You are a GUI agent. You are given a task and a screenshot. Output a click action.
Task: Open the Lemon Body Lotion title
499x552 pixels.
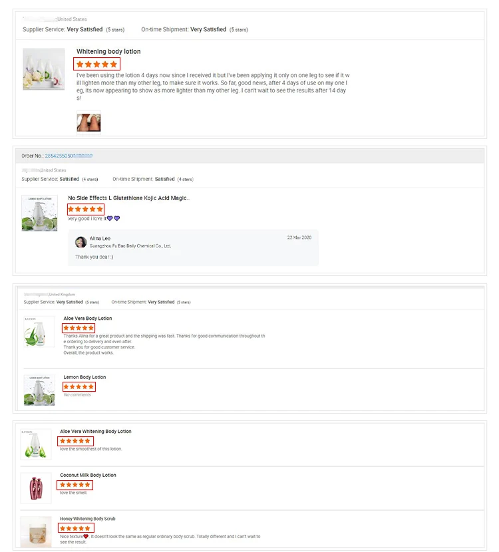point(84,377)
